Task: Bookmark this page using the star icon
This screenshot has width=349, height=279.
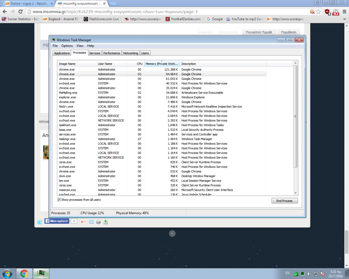Action: [318, 12]
